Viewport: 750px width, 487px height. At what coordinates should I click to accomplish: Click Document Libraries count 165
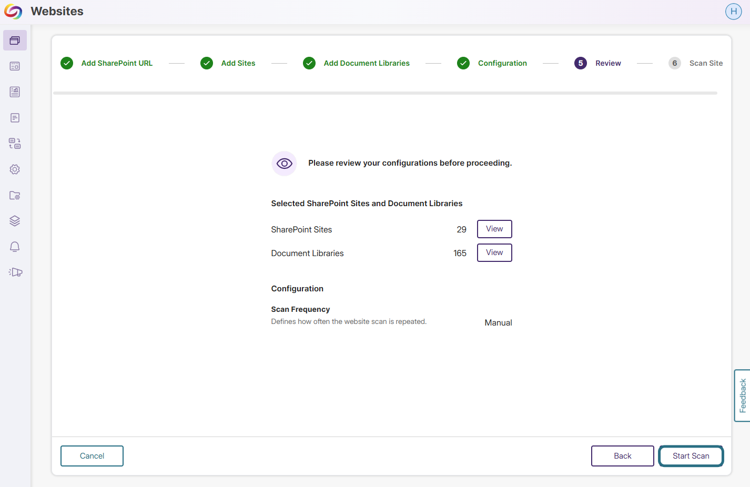(460, 253)
